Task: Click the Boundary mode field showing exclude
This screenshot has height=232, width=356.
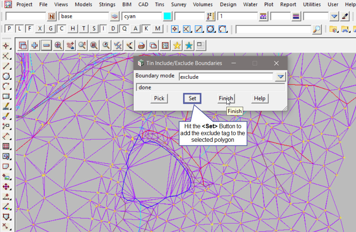Action: pyautogui.click(x=226, y=77)
